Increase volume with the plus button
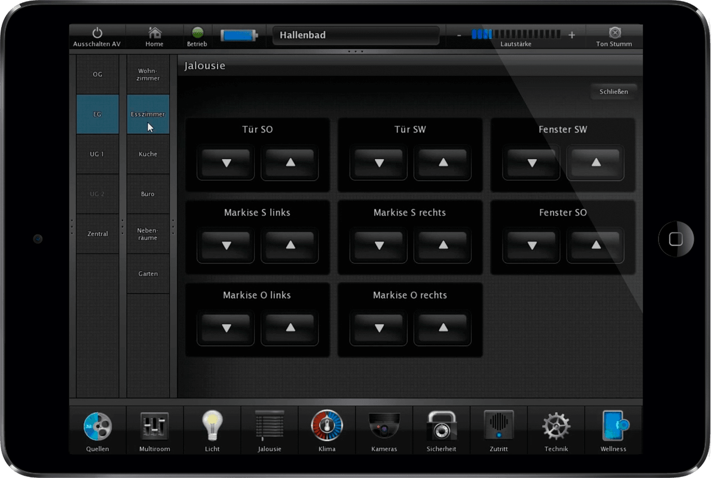 click(571, 35)
